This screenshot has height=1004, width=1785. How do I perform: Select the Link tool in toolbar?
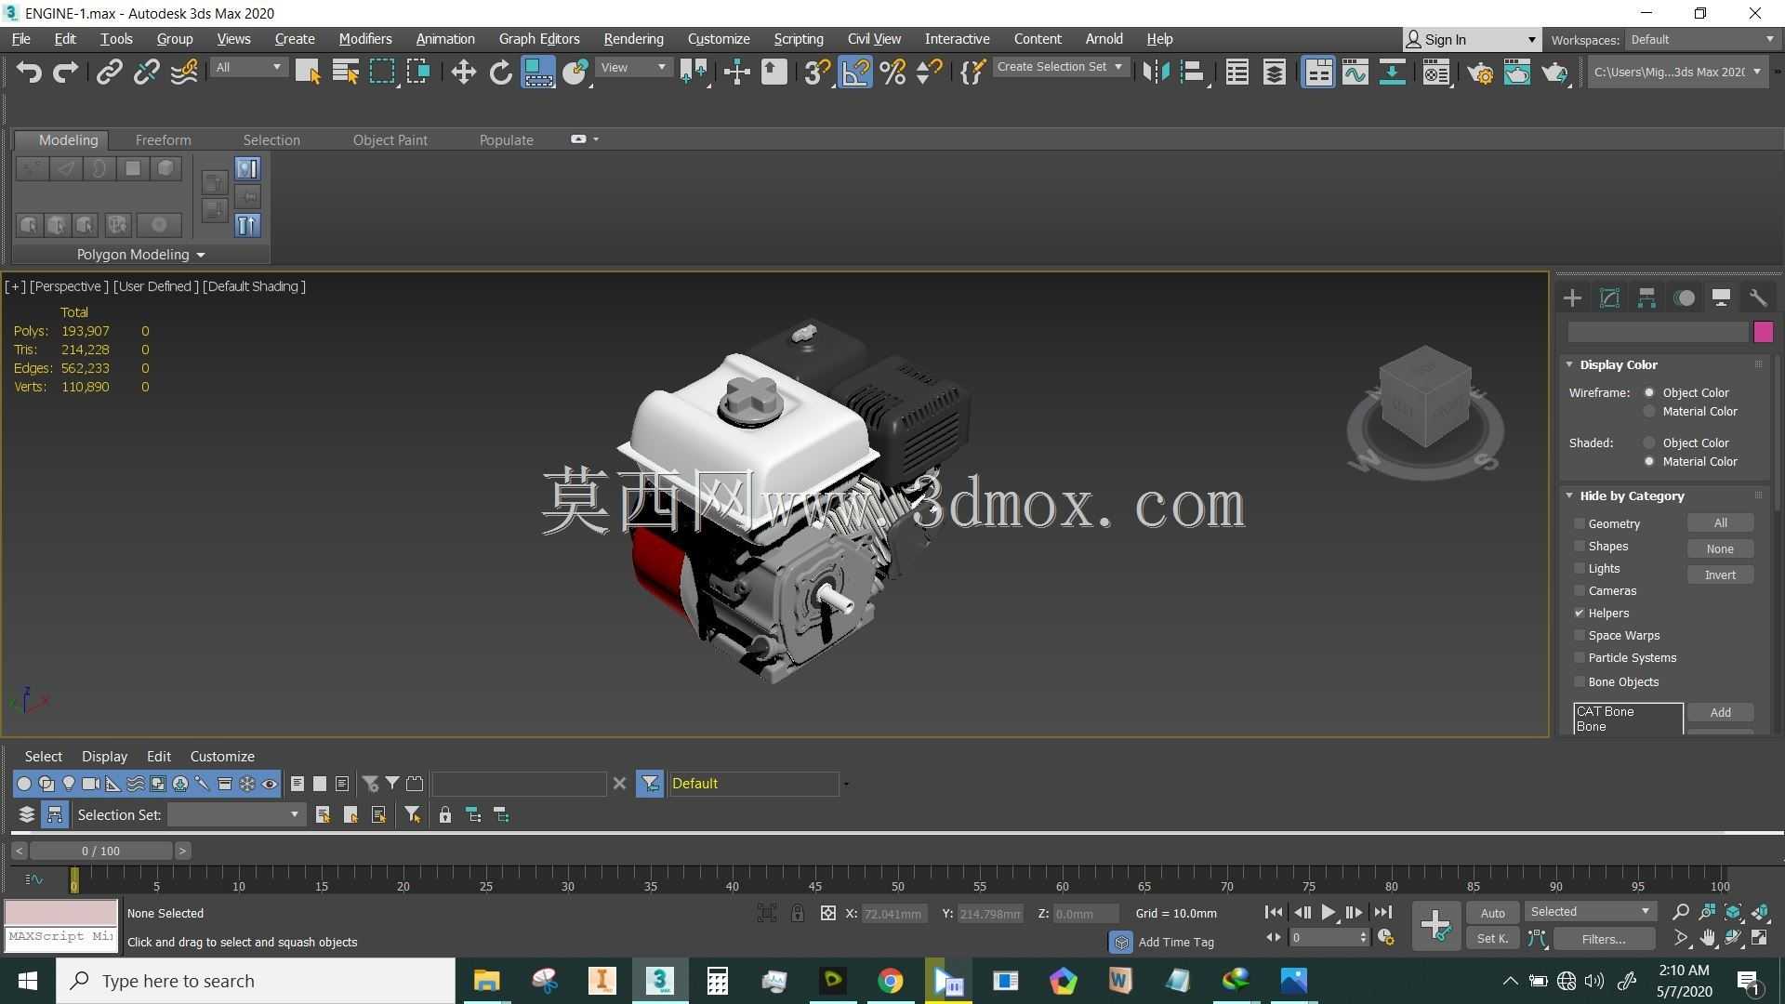109,72
